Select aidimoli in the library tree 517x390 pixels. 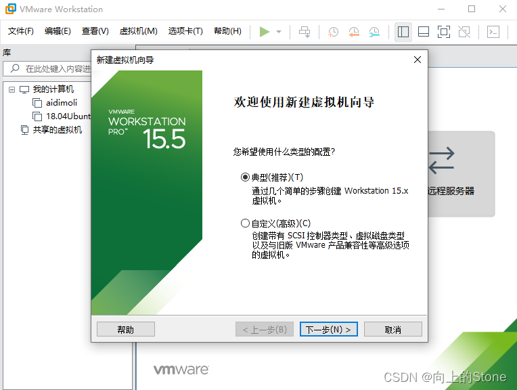pyautogui.click(x=62, y=103)
